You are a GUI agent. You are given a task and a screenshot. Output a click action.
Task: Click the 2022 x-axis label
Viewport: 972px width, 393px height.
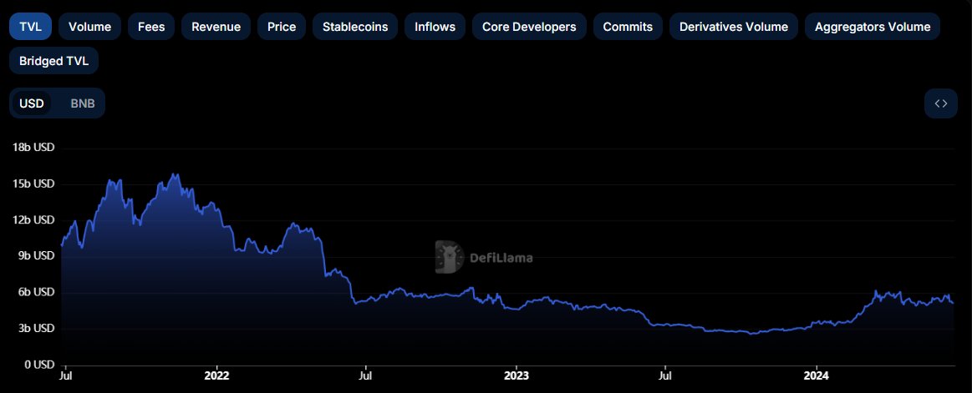click(x=216, y=375)
